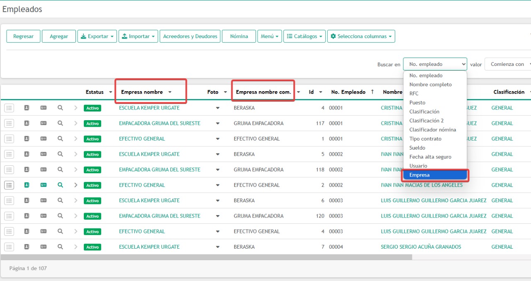This screenshot has width=531, height=281.
Task: Click the Regresar button
Action: (23, 36)
